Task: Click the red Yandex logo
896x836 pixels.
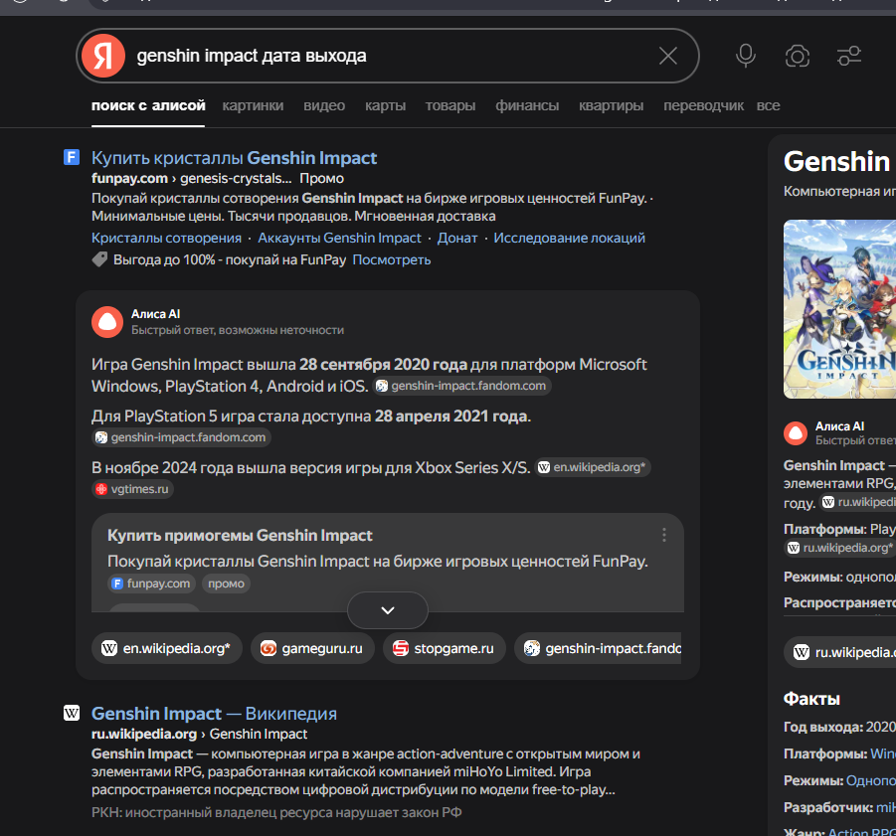Action: [103, 56]
